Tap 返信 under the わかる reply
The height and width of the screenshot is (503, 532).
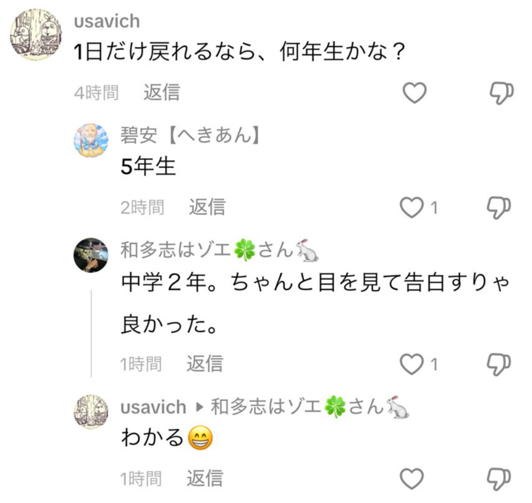point(205,478)
